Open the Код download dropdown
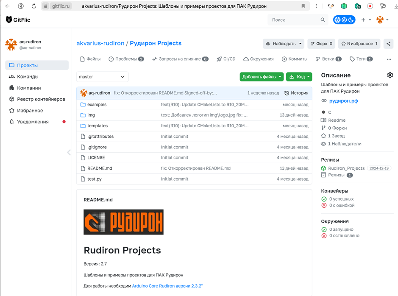Viewport: 398px width, 296px height. (299, 77)
